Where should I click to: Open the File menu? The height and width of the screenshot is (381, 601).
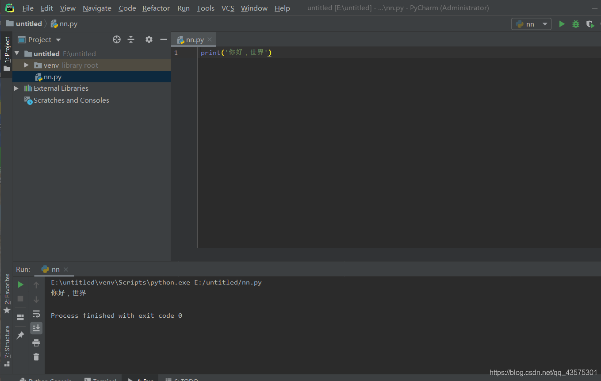point(28,8)
